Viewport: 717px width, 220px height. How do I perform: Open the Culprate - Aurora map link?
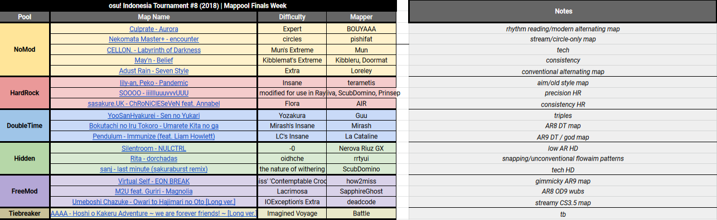coord(153,28)
